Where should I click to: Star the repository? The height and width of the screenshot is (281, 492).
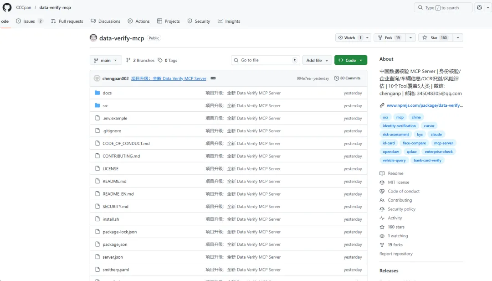click(436, 38)
